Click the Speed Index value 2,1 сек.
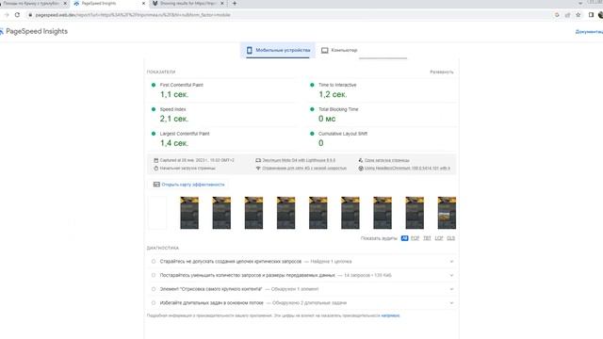 (x=174, y=119)
